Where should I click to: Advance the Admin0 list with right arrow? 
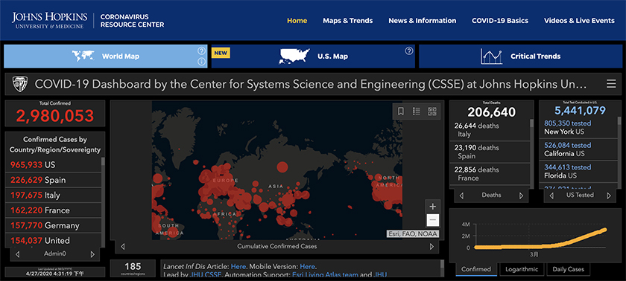[x=92, y=254]
